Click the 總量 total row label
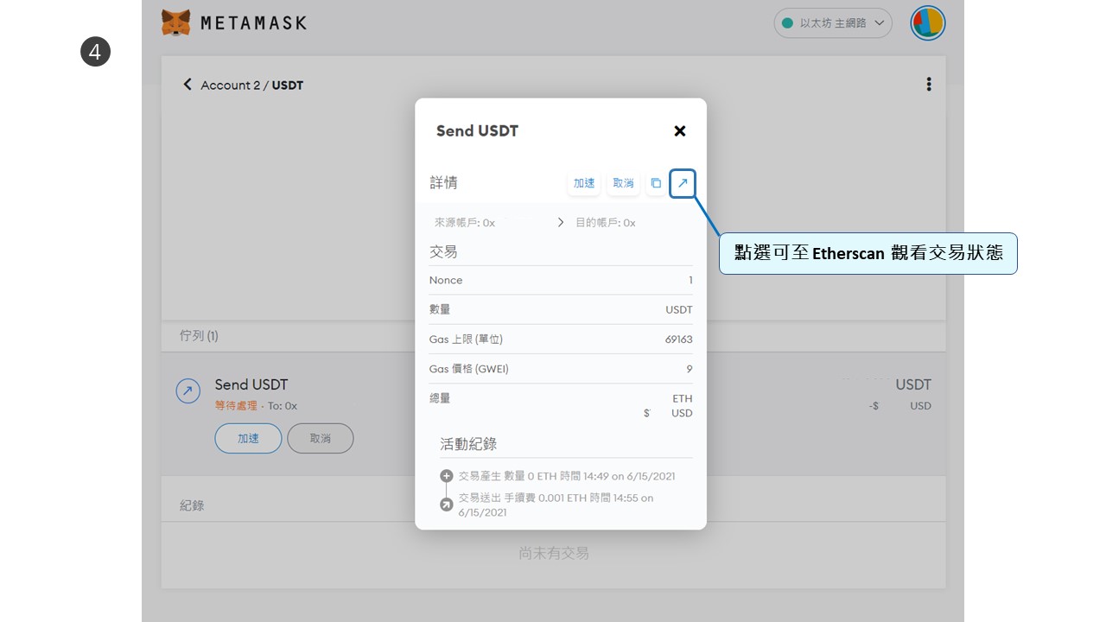 tap(440, 398)
